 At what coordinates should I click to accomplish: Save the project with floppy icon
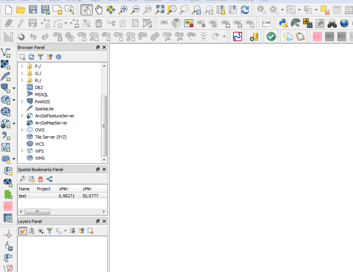coord(33,10)
